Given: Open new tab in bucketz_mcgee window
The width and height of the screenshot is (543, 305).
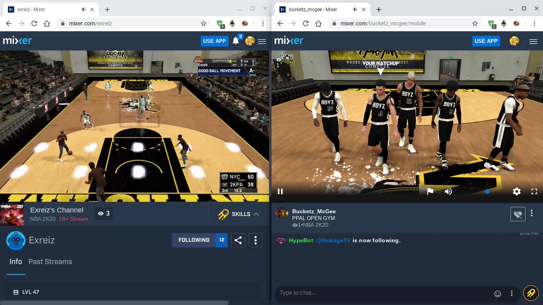Looking at the screenshot, I should click(x=379, y=9).
